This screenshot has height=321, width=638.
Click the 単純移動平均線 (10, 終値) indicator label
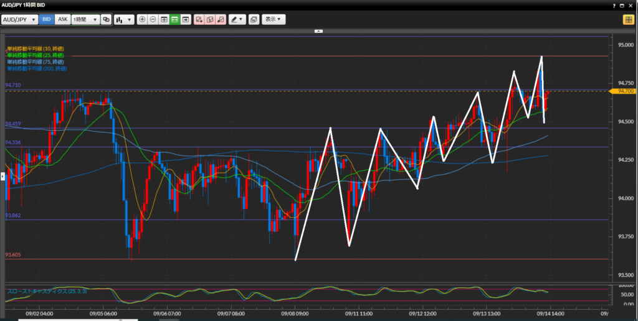point(35,49)
